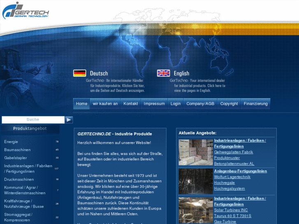This screenshot has width=299, height=224.
Task: Click the Suche search field
Action: click(x=33, y=120)
